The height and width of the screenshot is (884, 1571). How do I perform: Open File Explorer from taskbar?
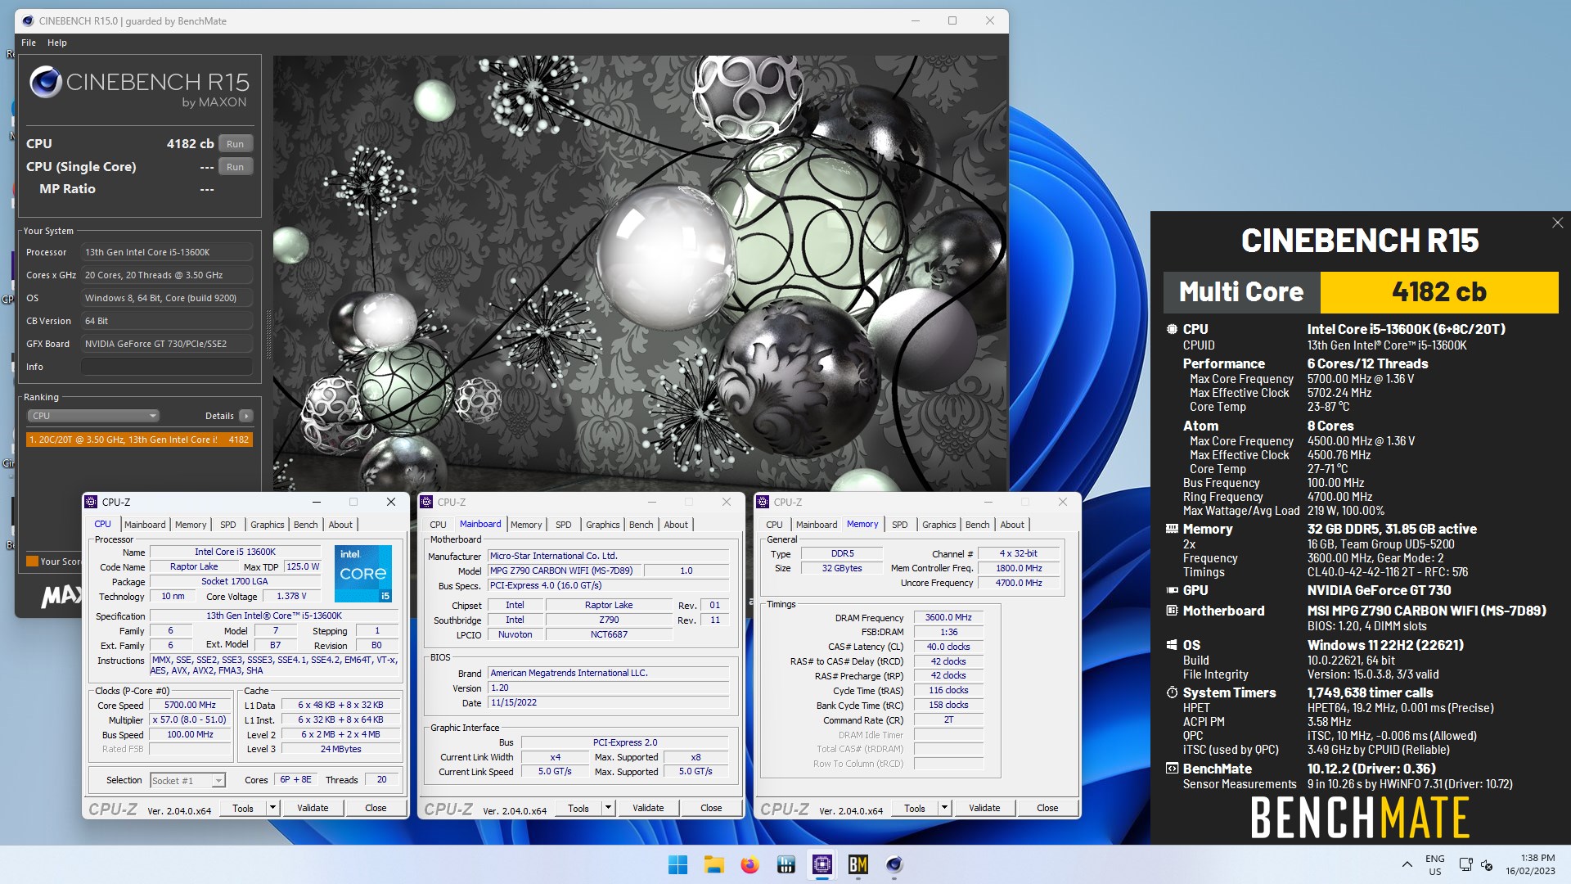tap(713, 864)
